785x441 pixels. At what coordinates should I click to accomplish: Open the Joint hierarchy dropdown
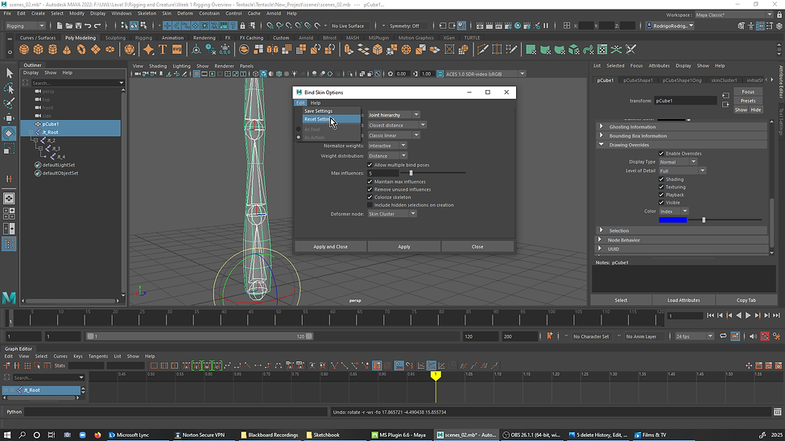point(394,114)
